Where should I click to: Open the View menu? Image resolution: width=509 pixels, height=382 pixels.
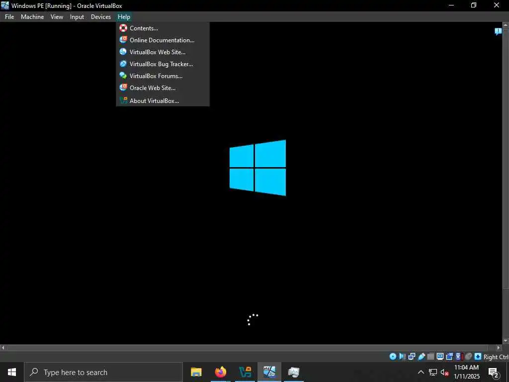click(x=57, y=17)
